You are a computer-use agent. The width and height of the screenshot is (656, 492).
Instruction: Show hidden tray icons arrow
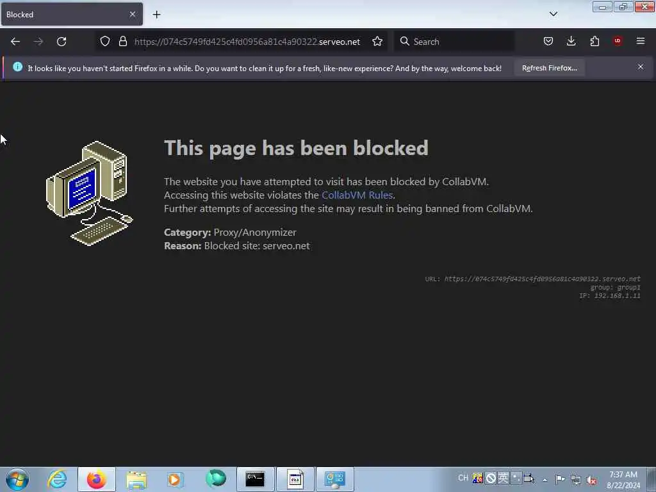click(x=545, y=479)
